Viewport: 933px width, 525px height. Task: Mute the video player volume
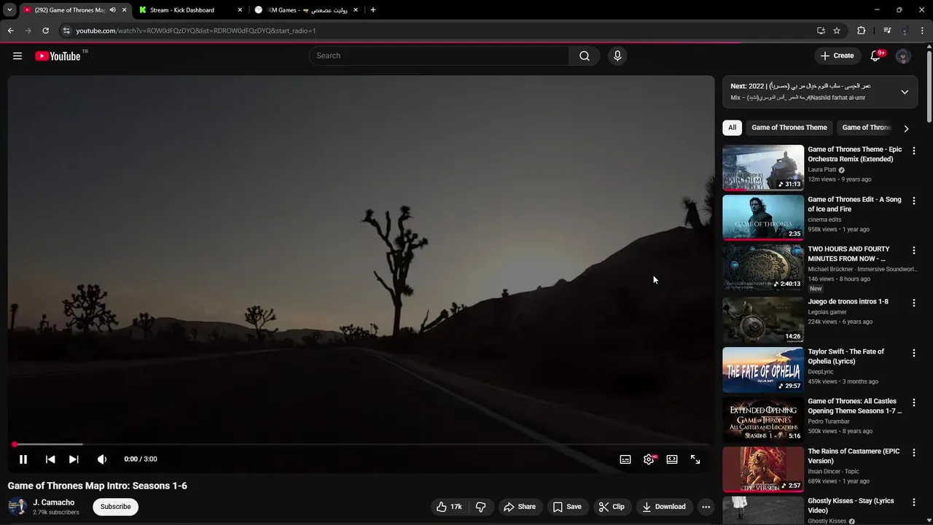[x=102, y=459]
